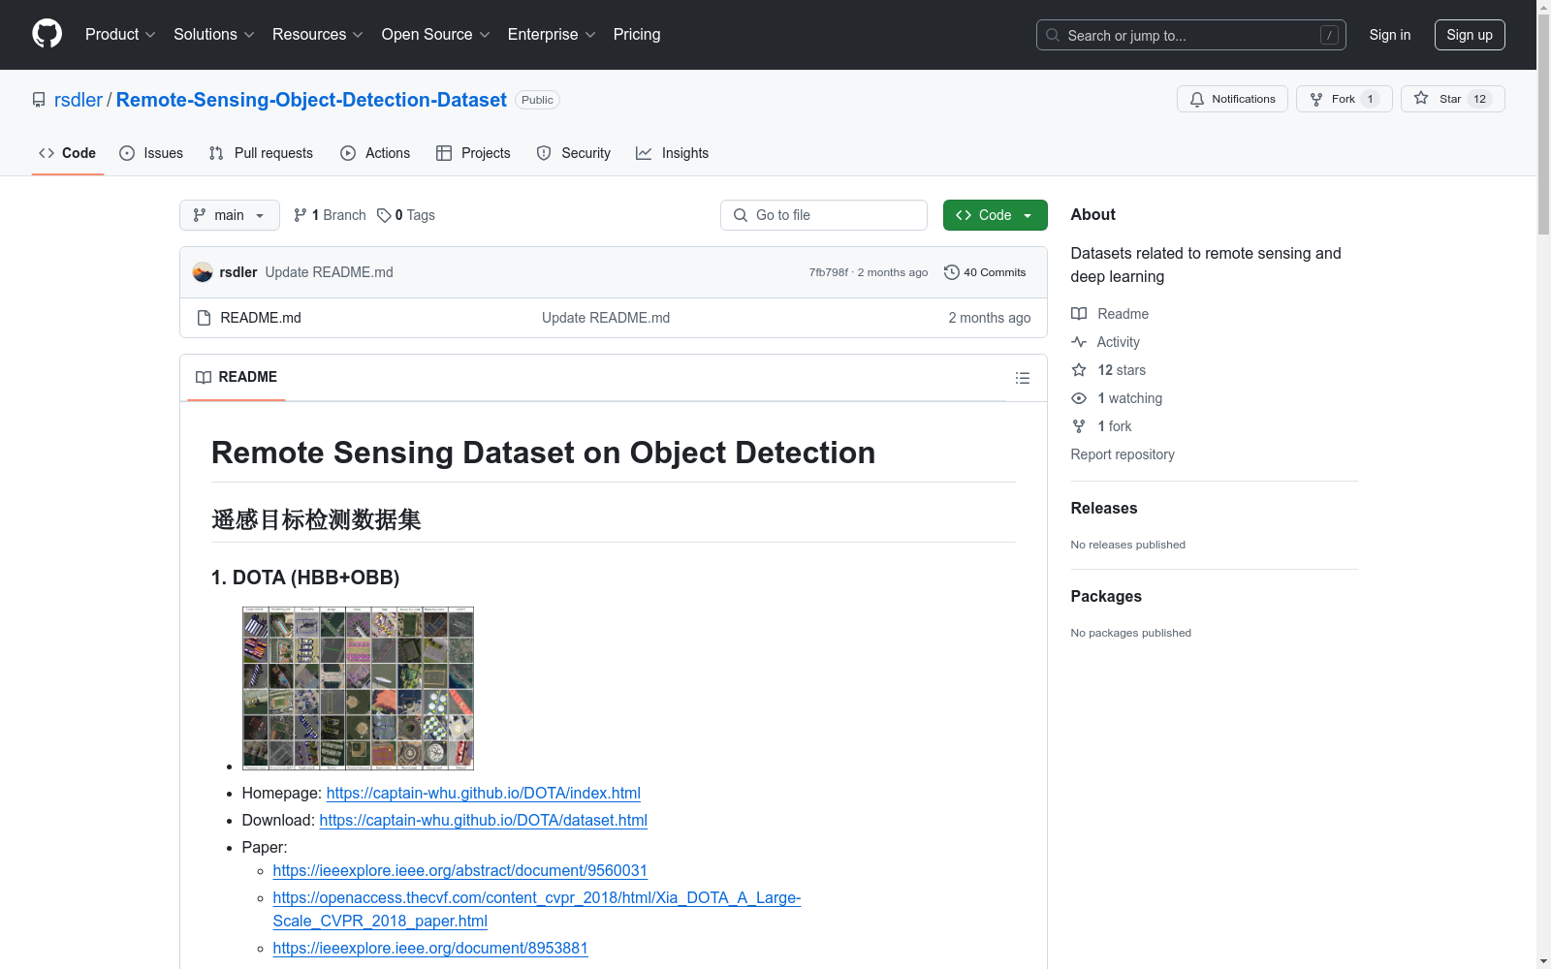The image size is (1551, 969).
Task: Open the Releases heading link
Action: (1104, 508)
